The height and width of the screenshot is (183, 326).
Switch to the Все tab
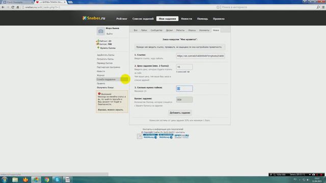click(x=135, y=30)
